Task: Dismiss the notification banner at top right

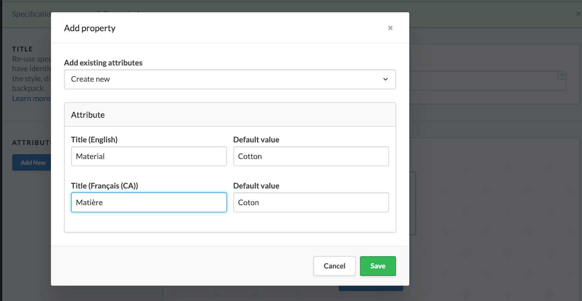Action: [x=578, y=14]
